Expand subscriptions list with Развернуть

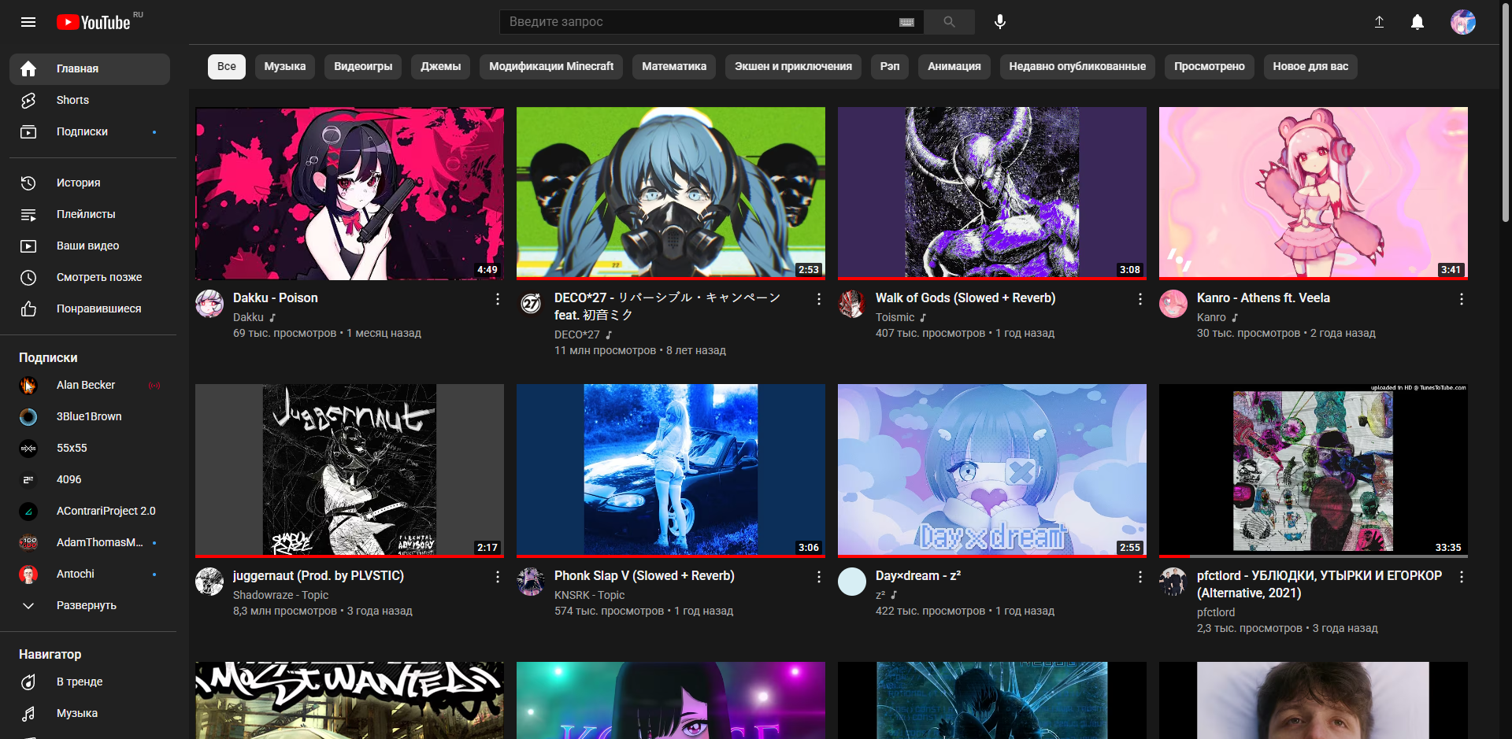point(90,605)
